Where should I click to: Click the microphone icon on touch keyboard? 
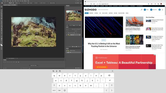(x=57, y=71)
